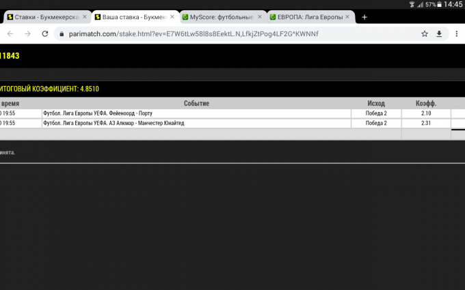The image size is (465, 290).
Task: Go forward with the browser forward arrow
Action: point(27,33)
